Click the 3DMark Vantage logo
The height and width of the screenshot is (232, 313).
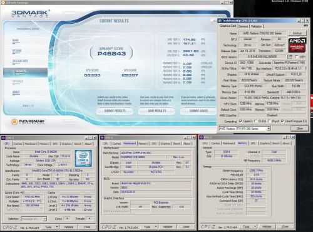click(31, 14)
